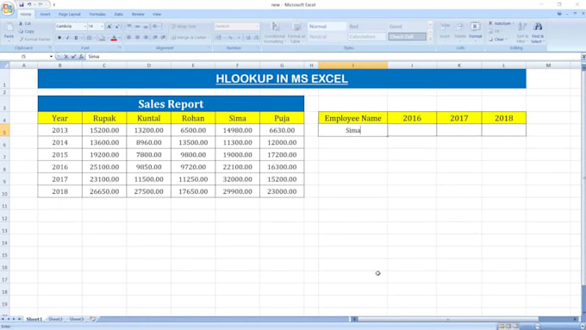Switch to the Sheet2 worksheet tab
The height and width of the screenshot is (330, 586).
[x=55, y=319]
